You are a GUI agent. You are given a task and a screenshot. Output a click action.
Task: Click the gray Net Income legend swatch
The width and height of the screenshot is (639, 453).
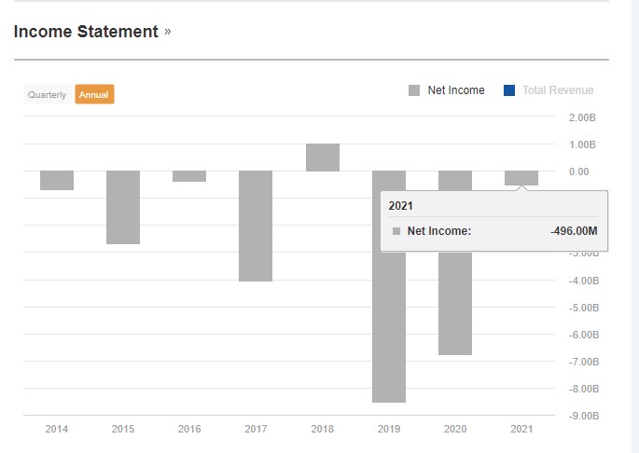pyautogui.click(x=414, y=90)
